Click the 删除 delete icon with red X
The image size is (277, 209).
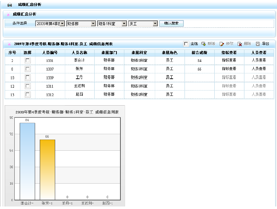pyautogui.click(x=240, y=44)
